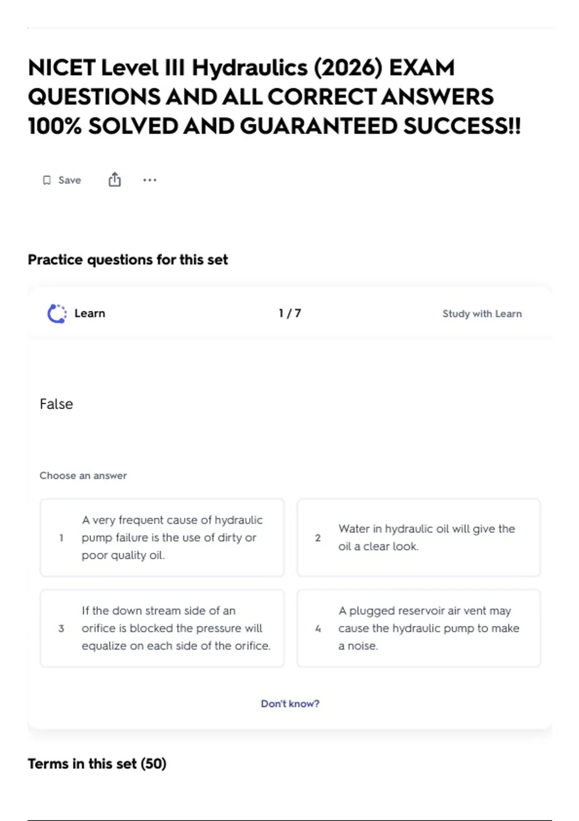
Task: Click the number 4 answer badge
Action: [318, 629]
